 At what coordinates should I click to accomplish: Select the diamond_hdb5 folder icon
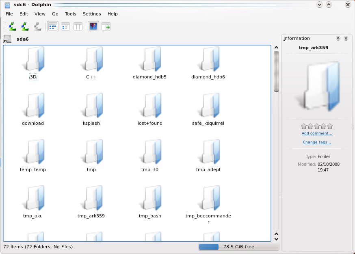point(149,59)
